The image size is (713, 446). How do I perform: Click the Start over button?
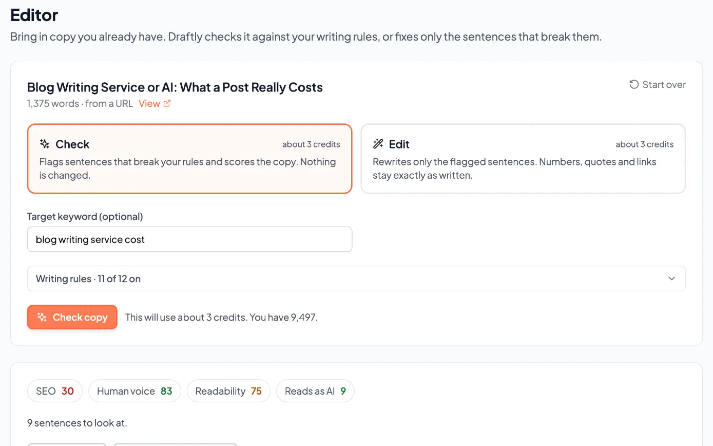[658, 84]
